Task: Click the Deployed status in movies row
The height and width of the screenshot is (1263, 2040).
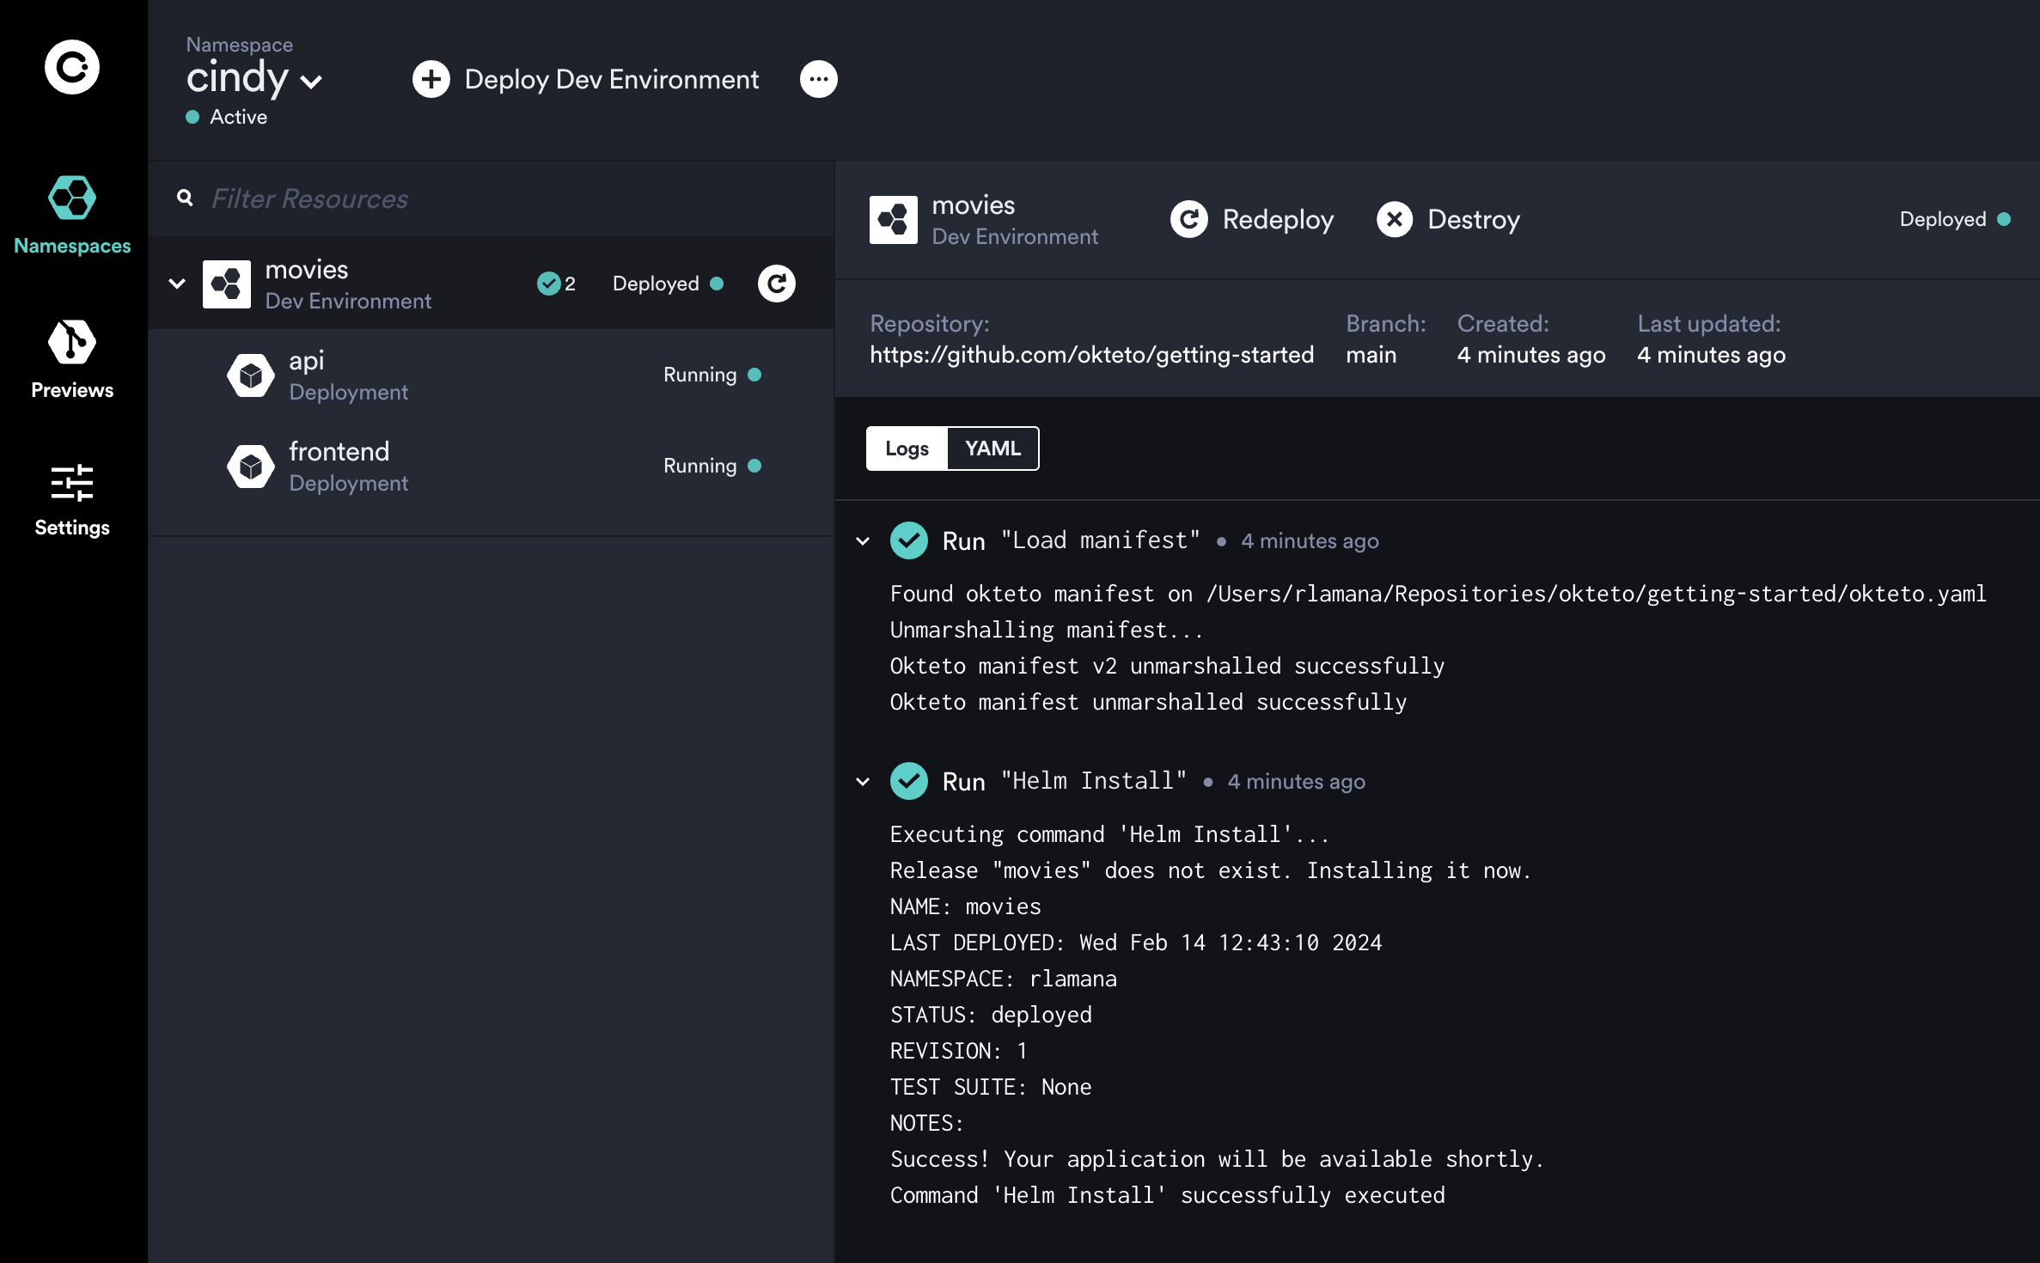Action: (668, 284)
